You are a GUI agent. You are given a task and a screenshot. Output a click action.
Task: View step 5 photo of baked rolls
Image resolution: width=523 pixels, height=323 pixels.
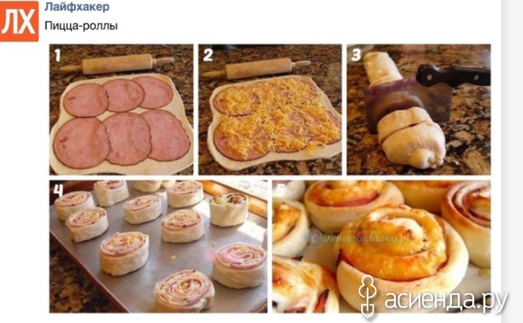pyautogui.click(x=382, y=247)
